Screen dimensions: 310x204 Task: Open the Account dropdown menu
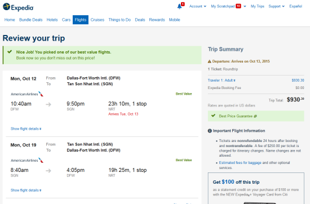point(198,6)
